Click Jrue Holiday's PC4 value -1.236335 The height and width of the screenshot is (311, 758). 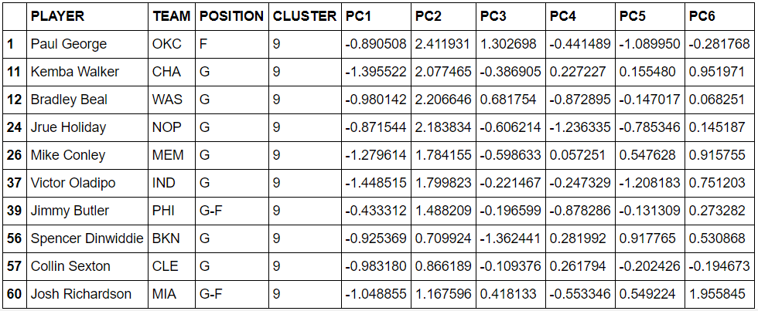582,128
